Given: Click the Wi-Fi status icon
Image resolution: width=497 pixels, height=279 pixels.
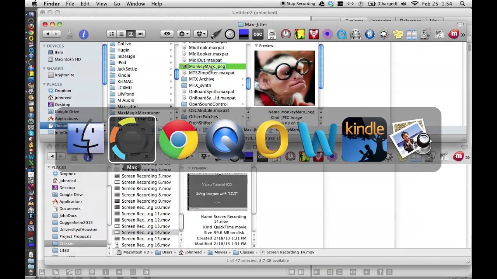Looking at the screenshot, I should pyautogui.click(x=415, y=3).
